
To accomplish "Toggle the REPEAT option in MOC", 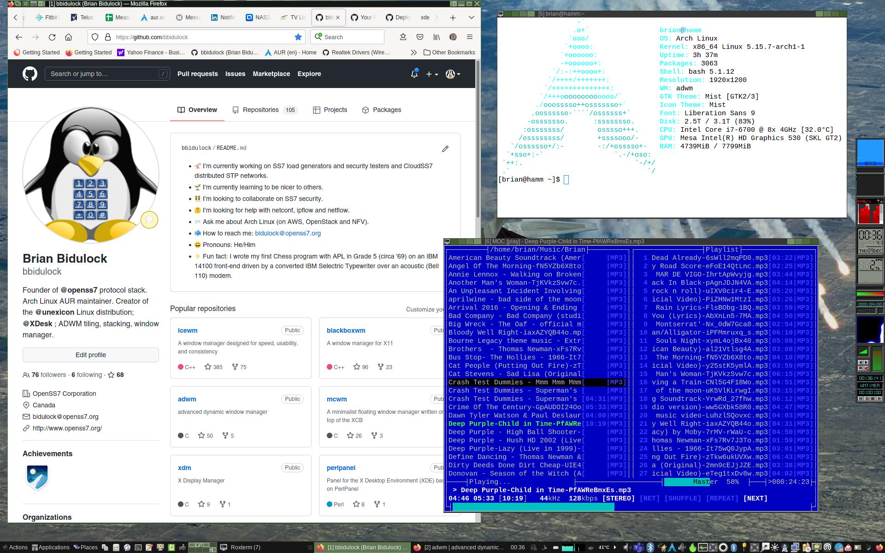I will coord(722,499).
